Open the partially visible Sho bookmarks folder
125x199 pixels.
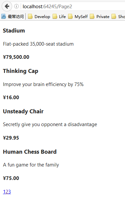118,16
